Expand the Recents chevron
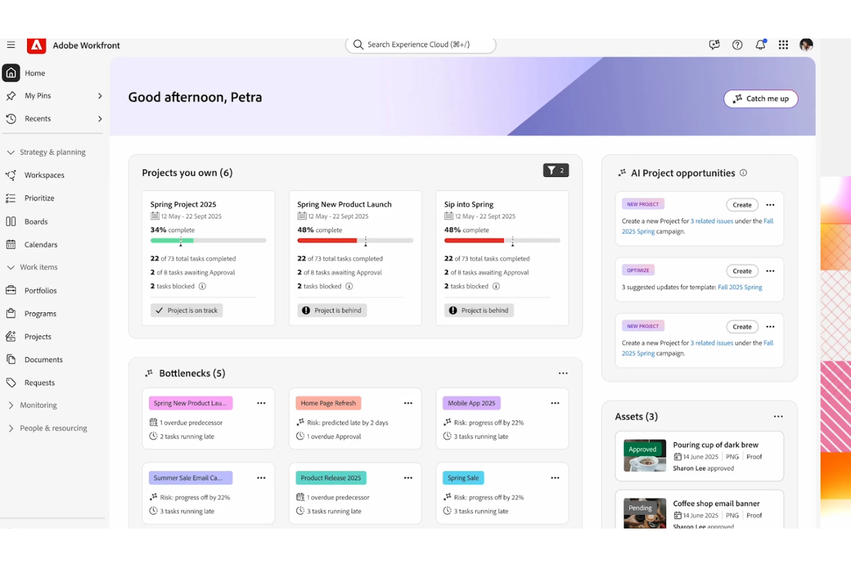The width and height of the screenshot is (851, 567). [x=100, y=119]
